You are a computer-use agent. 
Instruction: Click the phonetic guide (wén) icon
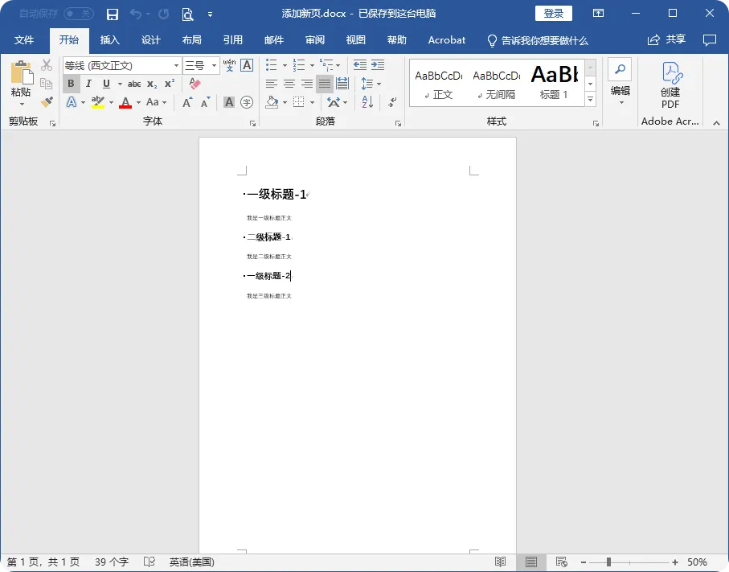click(x=229, y=65)
